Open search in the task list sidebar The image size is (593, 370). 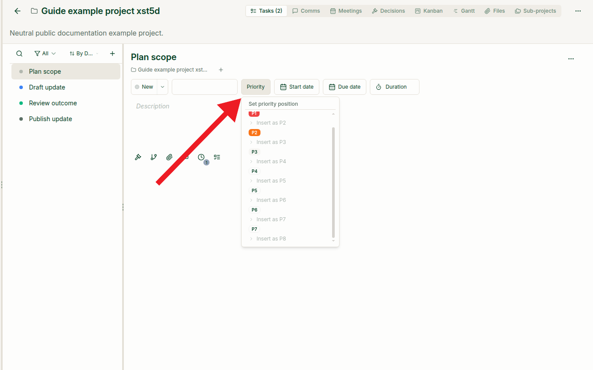pyautogui.click(x=19, y=54)
